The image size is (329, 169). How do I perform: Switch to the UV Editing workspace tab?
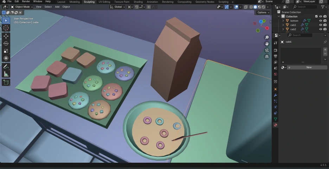tap(104, 2)
